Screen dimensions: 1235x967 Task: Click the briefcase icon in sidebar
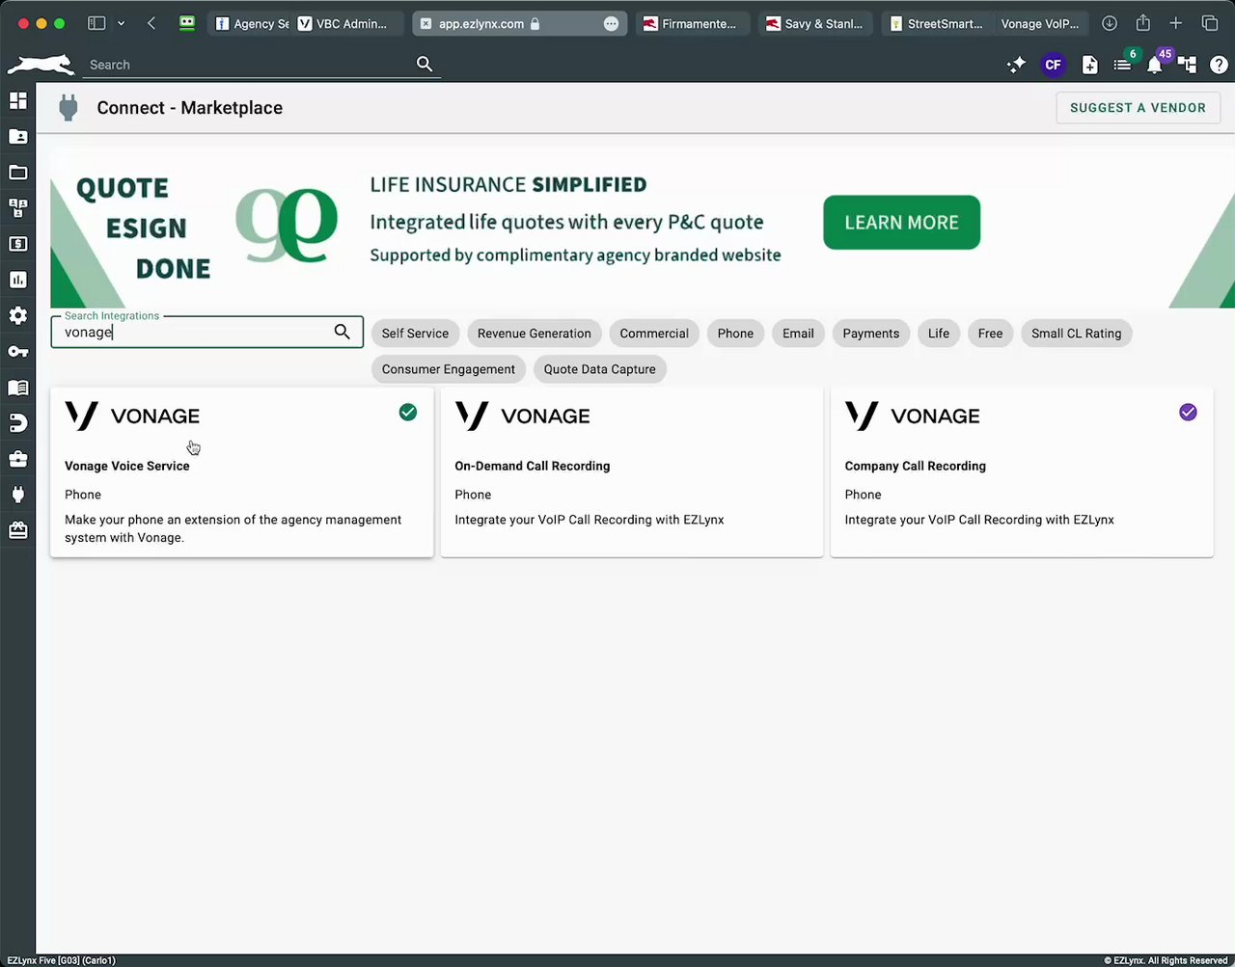point(17,459)
